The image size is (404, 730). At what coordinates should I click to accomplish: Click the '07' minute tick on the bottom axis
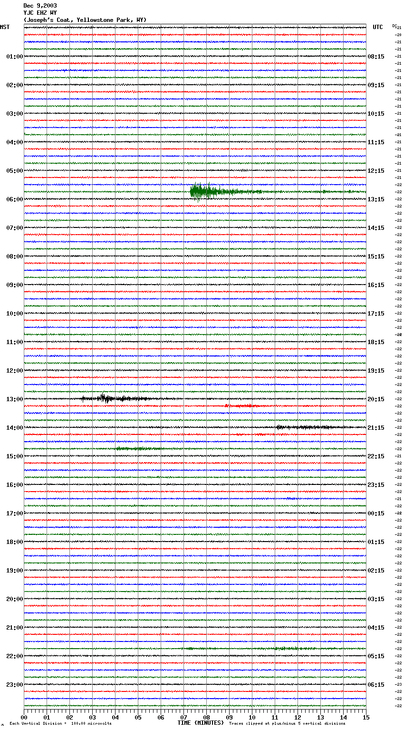[183, 717]
